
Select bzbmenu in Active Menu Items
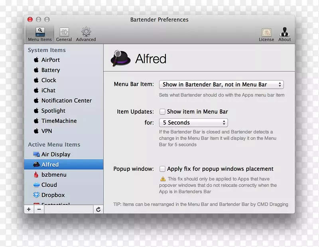point(64,174)
